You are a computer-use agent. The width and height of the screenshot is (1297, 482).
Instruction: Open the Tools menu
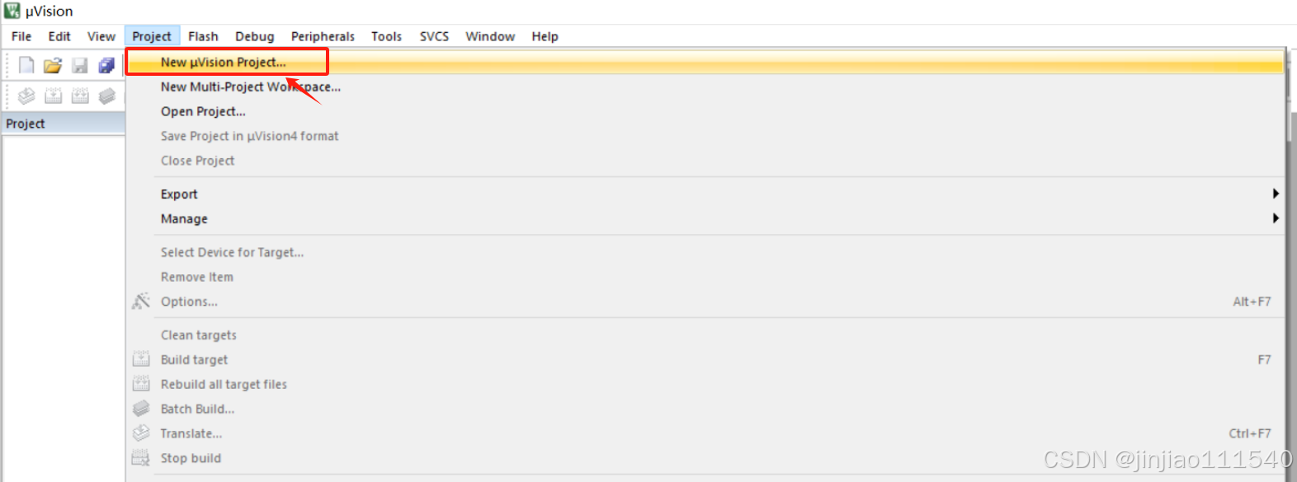point(386,36)
